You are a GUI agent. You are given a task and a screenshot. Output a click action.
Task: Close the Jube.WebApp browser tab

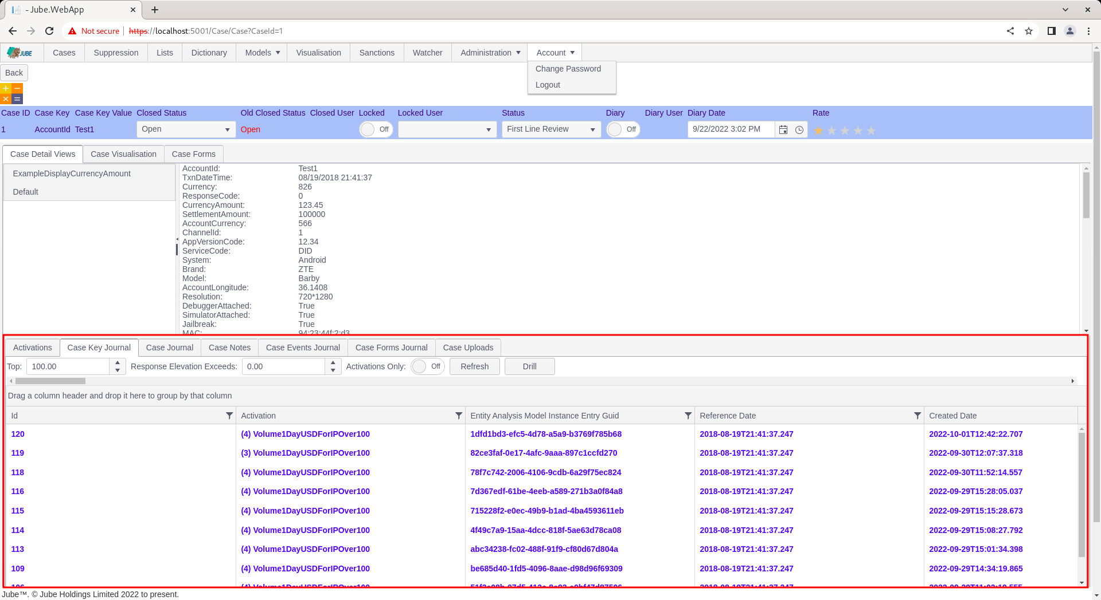(133, 10)
